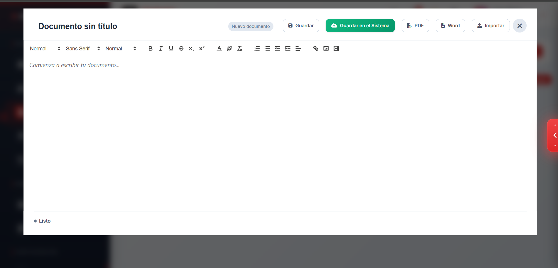The image size is (558, 268).
Task: Increase the indent
Action: pos(288,49)
